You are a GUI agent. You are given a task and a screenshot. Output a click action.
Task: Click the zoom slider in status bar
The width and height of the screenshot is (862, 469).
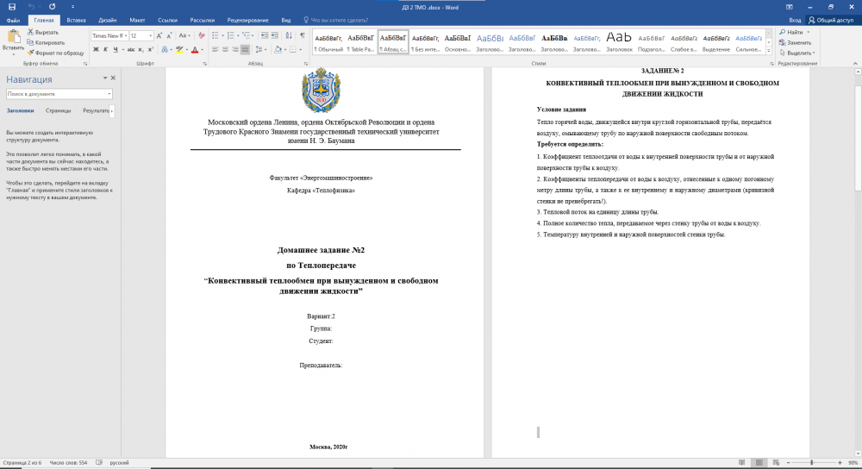[x=810, y=463]
